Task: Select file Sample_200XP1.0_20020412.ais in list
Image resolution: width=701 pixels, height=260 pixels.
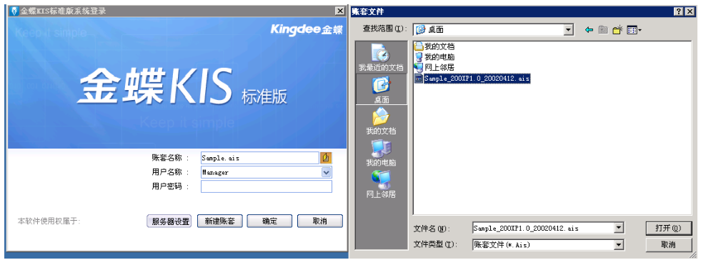Action: (x=472, y=79)
